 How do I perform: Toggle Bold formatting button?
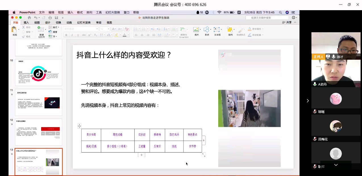coord(66,35)
